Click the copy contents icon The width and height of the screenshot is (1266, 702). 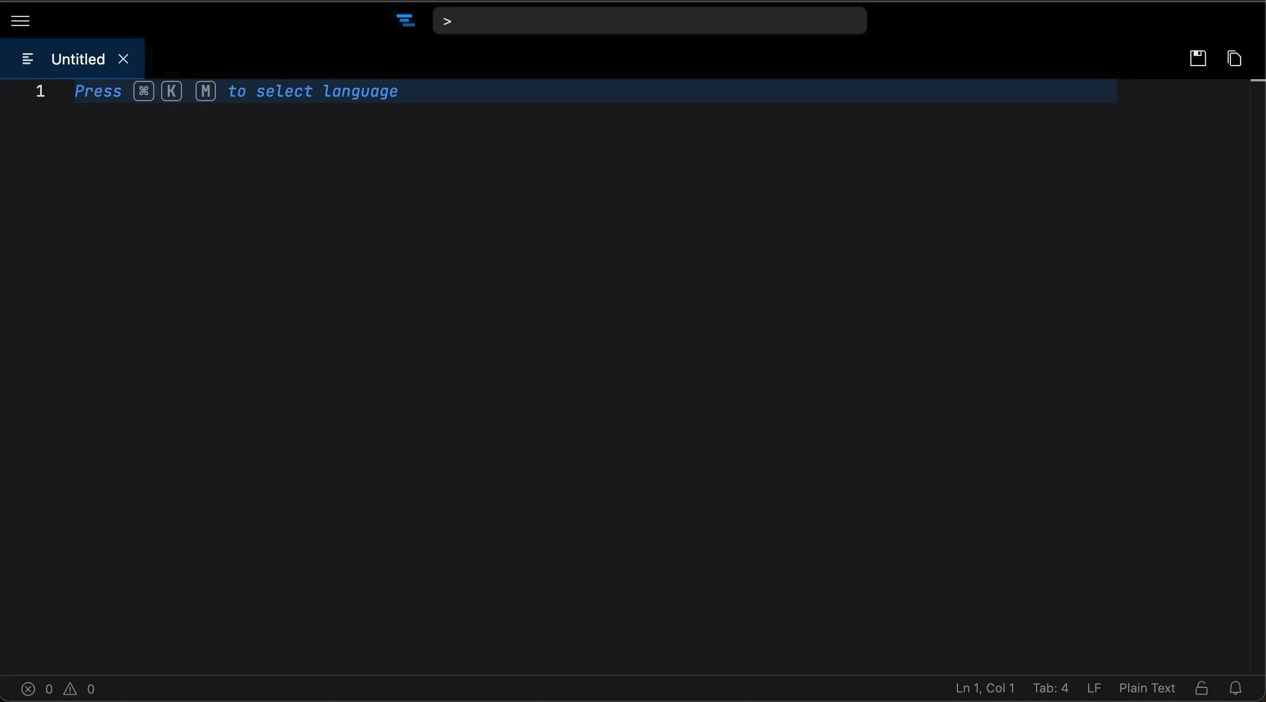click(x=1234, y=58)
